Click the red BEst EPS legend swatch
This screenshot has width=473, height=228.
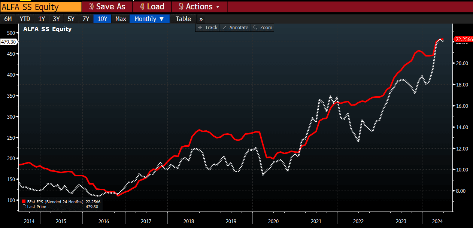point(24,202)
